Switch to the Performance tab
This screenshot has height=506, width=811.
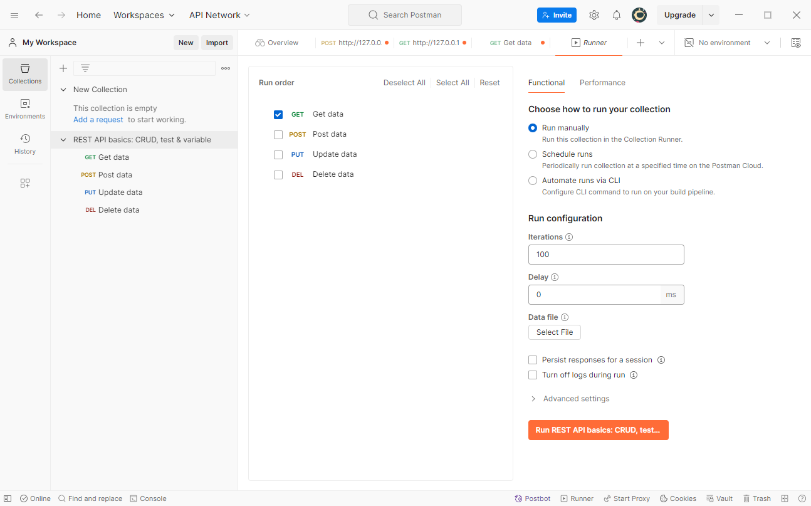coord(602,83)
